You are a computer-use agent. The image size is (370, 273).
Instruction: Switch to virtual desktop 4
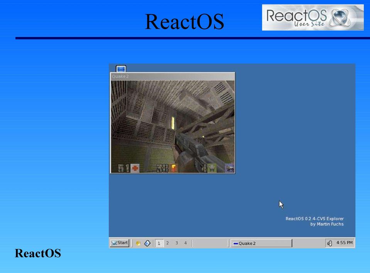(186, 243)
